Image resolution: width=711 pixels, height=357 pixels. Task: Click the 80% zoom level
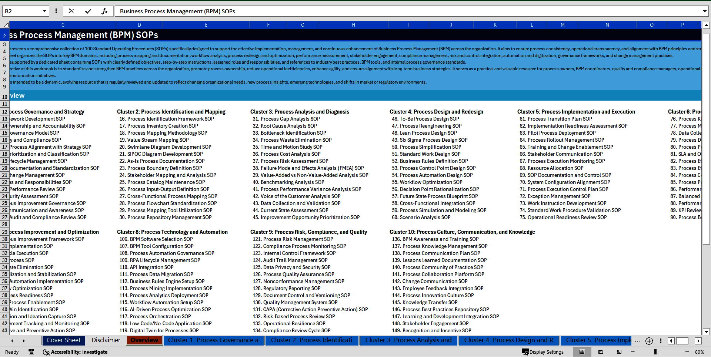(x=699, y=352)
